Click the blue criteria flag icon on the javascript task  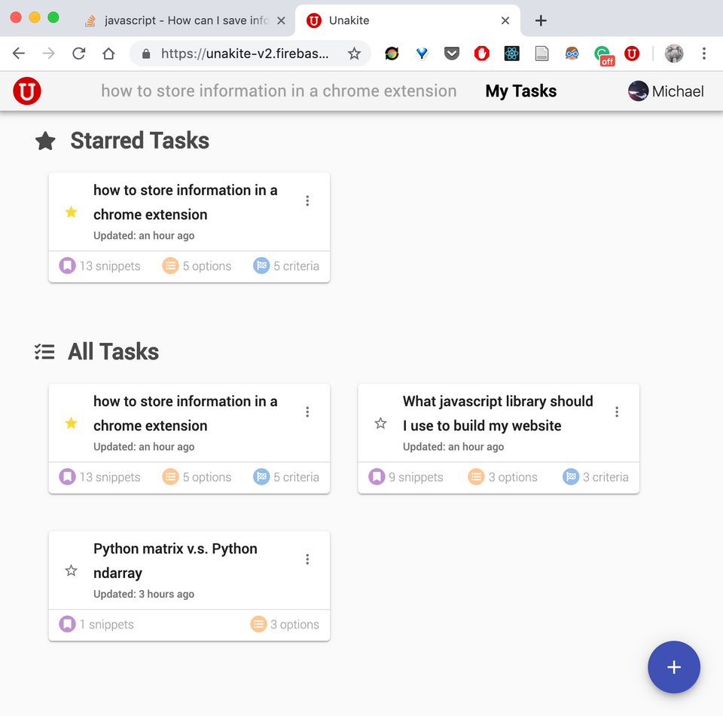573,476
